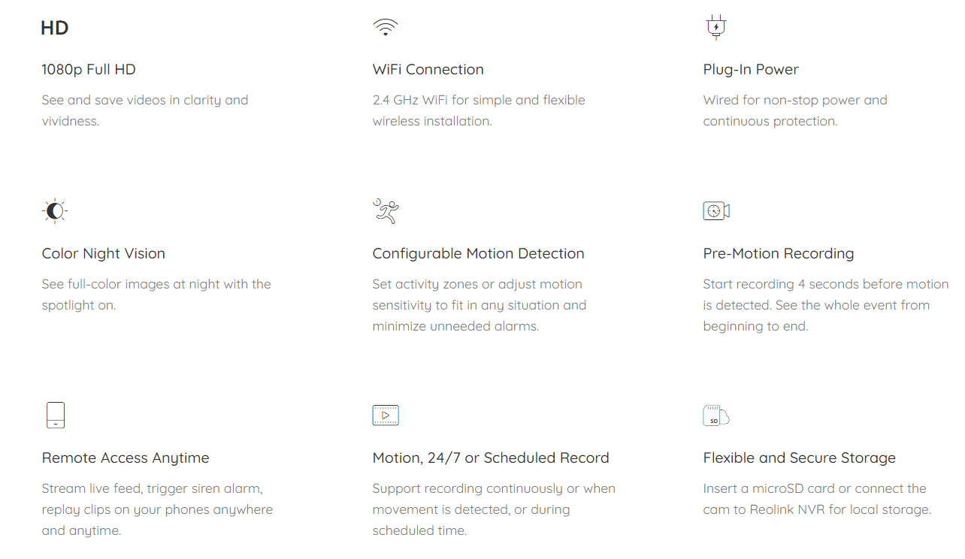965x559 pixels.
Task: Select the WiFi Connection heading
Action: click(428, 69)
